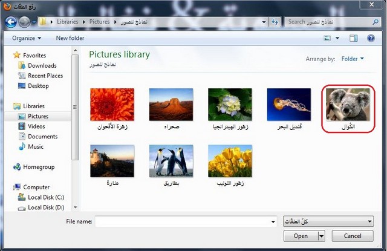Select Libraries in the address breadcrumb
The height and width of the screenshot is (251, 387).
tap(67, 22)
